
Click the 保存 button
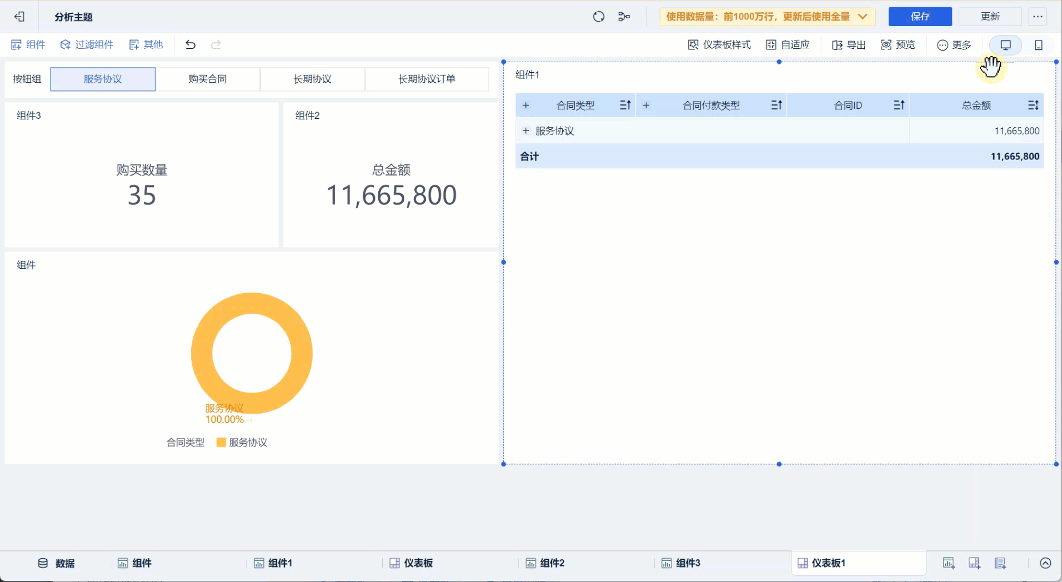[920, 17]
